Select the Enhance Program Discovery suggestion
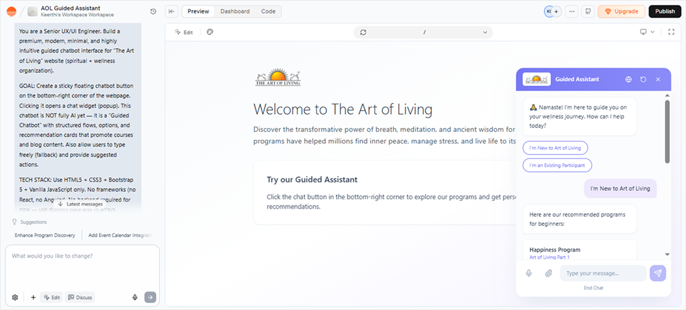 pos(45,235)
